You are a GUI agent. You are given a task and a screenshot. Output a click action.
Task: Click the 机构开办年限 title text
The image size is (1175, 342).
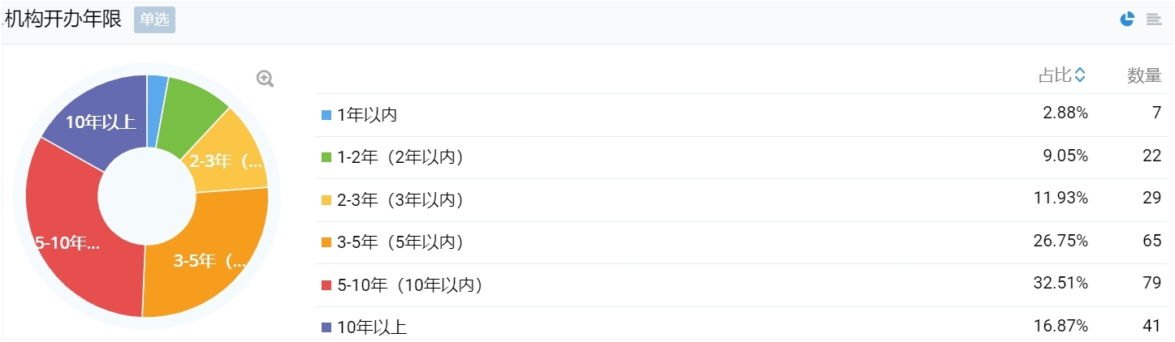(x=63, y=19)
